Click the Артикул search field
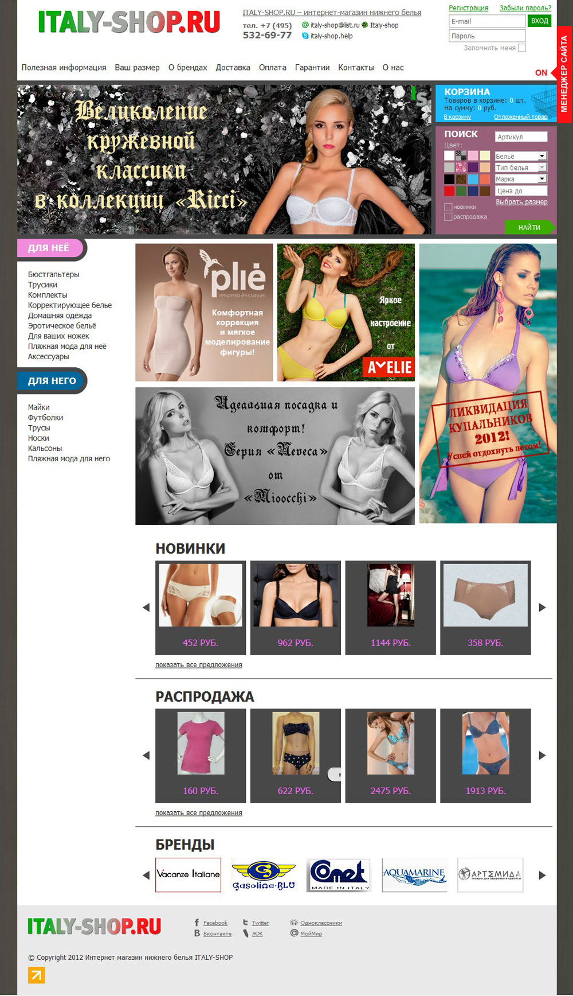 (521, 137)
